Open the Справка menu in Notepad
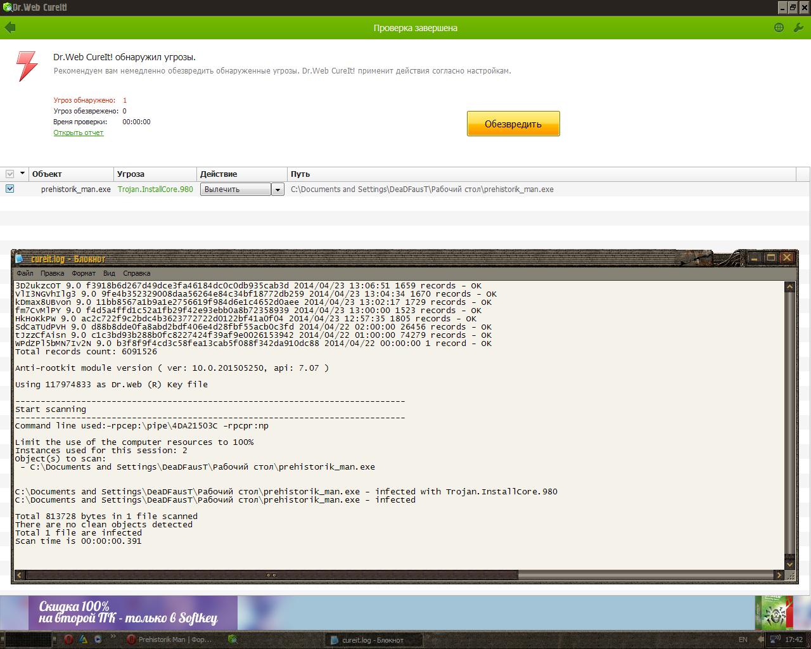Image resolution: width=811 pixels, height=649 pixels. [137, 273]
